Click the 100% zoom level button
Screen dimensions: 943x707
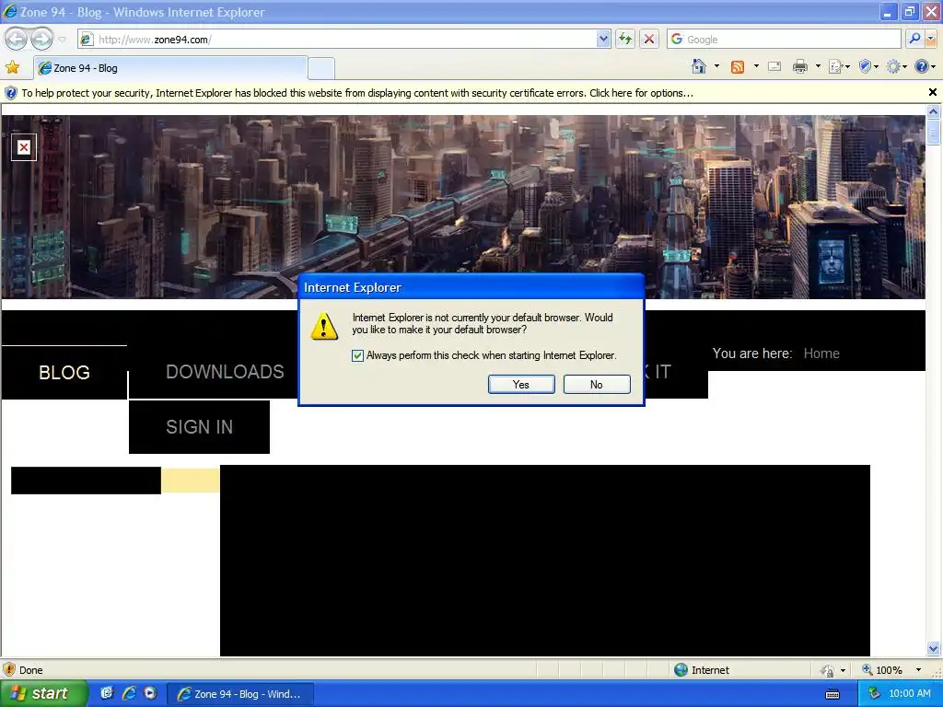tap(882, 670)
